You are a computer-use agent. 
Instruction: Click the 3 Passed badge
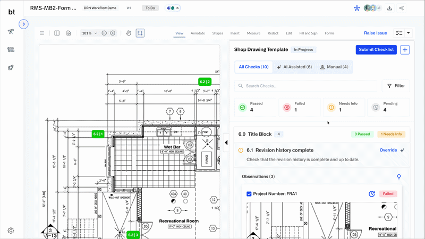362,134
